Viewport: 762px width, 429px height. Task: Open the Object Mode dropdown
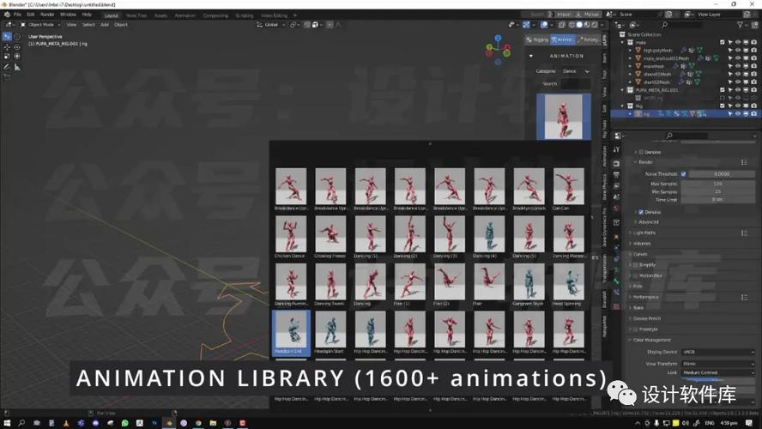tap(40, 25)
